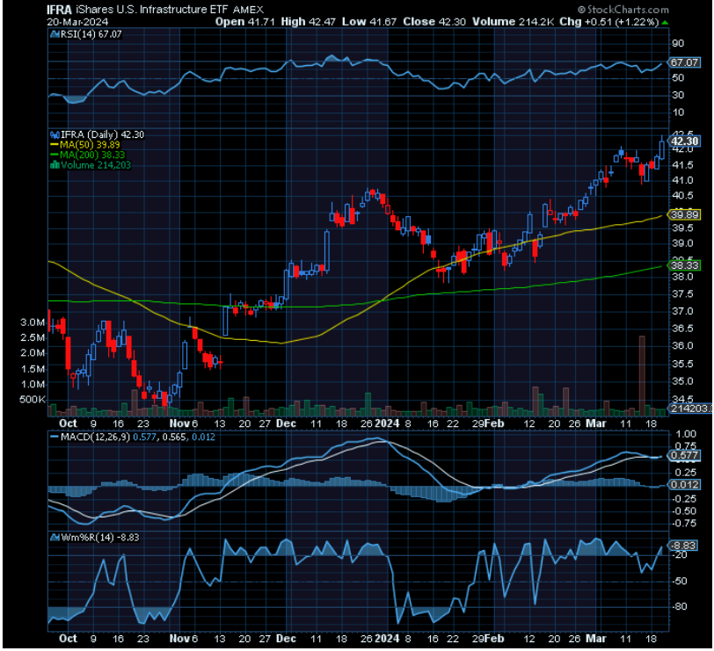Click the 67.07 RSI value tag

click(686, 63)
